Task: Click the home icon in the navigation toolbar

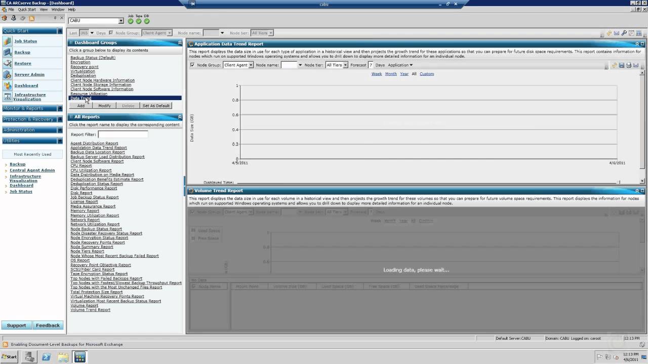Action: click(x=5, y=18)
